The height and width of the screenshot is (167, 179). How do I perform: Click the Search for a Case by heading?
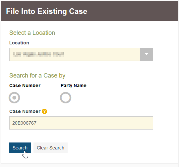point(37,76)
